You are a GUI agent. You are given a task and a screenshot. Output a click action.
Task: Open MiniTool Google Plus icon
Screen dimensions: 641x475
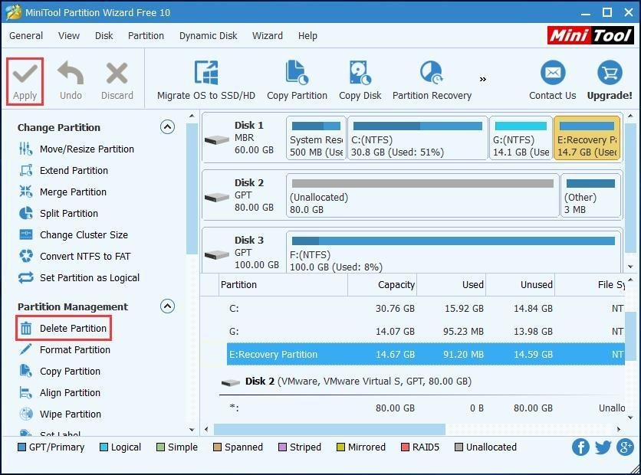(625, 447)
